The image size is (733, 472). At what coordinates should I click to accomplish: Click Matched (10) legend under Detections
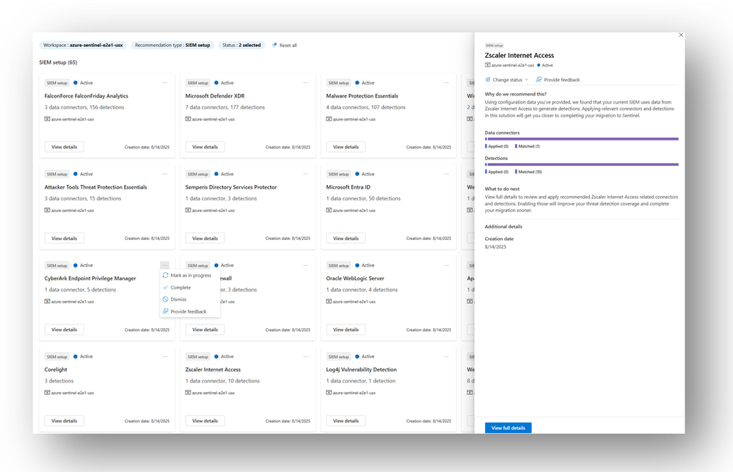click(x=529, y=172)
